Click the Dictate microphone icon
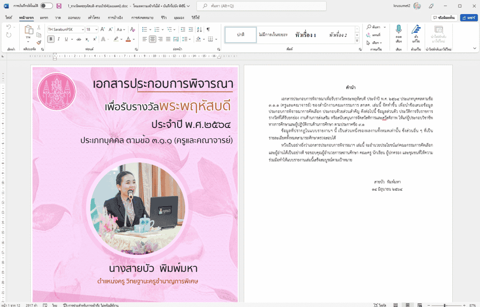This screenshot has height=307, width=480. tap(398, 30)
